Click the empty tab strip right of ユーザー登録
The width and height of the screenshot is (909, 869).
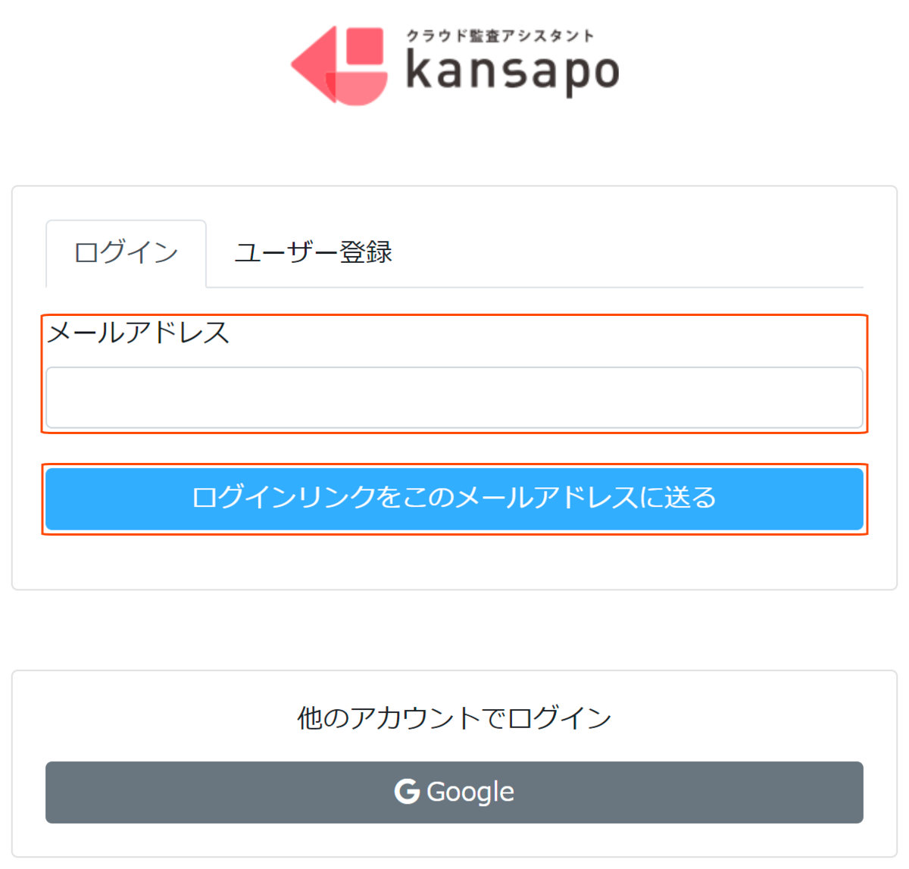(629, 253)
